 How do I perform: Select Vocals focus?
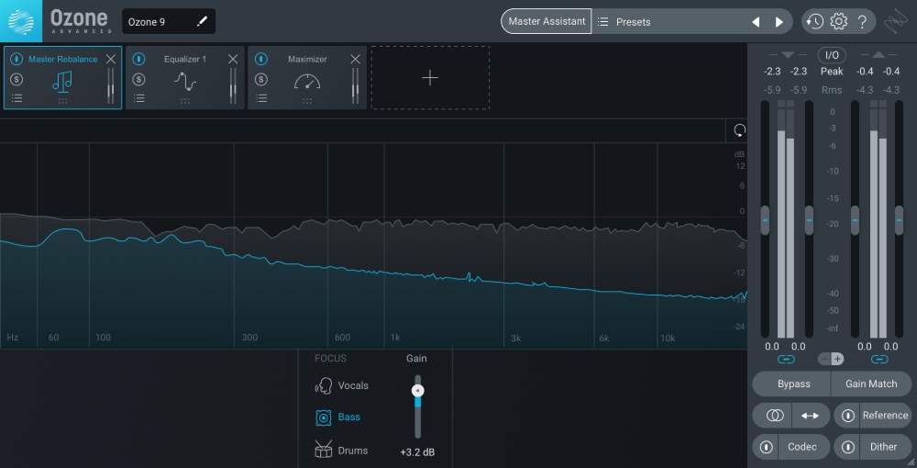[x=342, y=386]
